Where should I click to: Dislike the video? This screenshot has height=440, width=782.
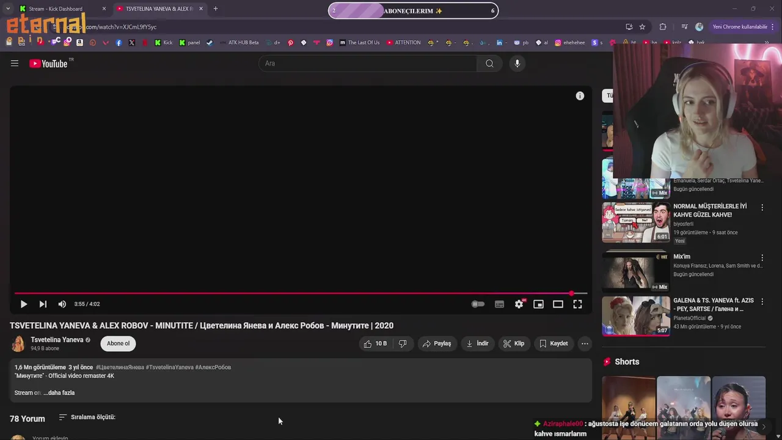coord(403,343)
